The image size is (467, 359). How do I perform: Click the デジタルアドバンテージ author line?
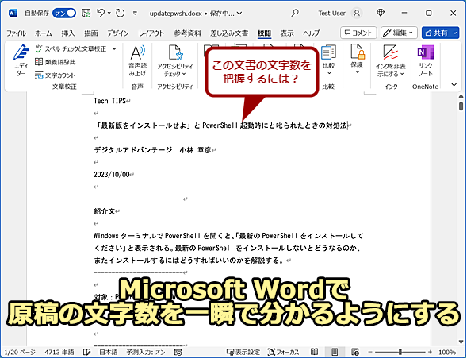(152, 150)
